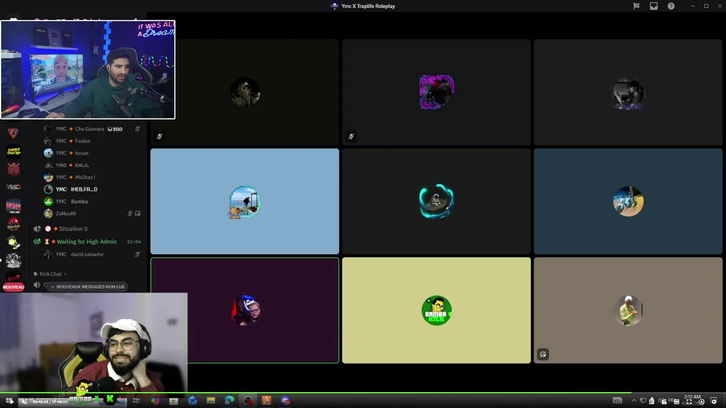
Task: Open the Discord inbox icon
Action: coord(653,6)
